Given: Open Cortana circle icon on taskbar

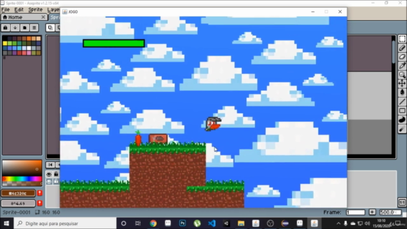Looking at the screenshot, I should [123, 223].
